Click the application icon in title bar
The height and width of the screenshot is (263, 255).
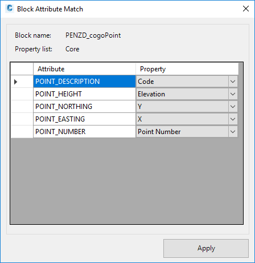[9, 9]
